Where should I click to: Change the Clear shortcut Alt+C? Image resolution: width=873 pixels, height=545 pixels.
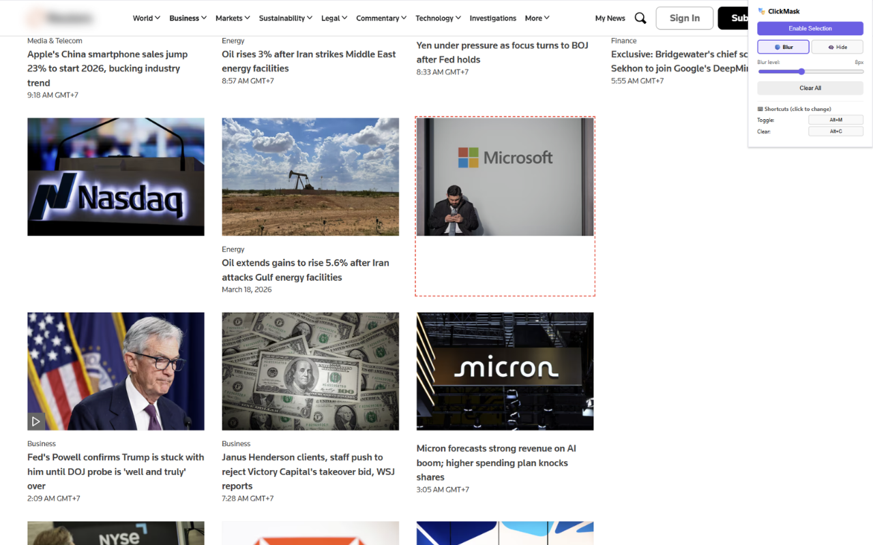[835, 131]
